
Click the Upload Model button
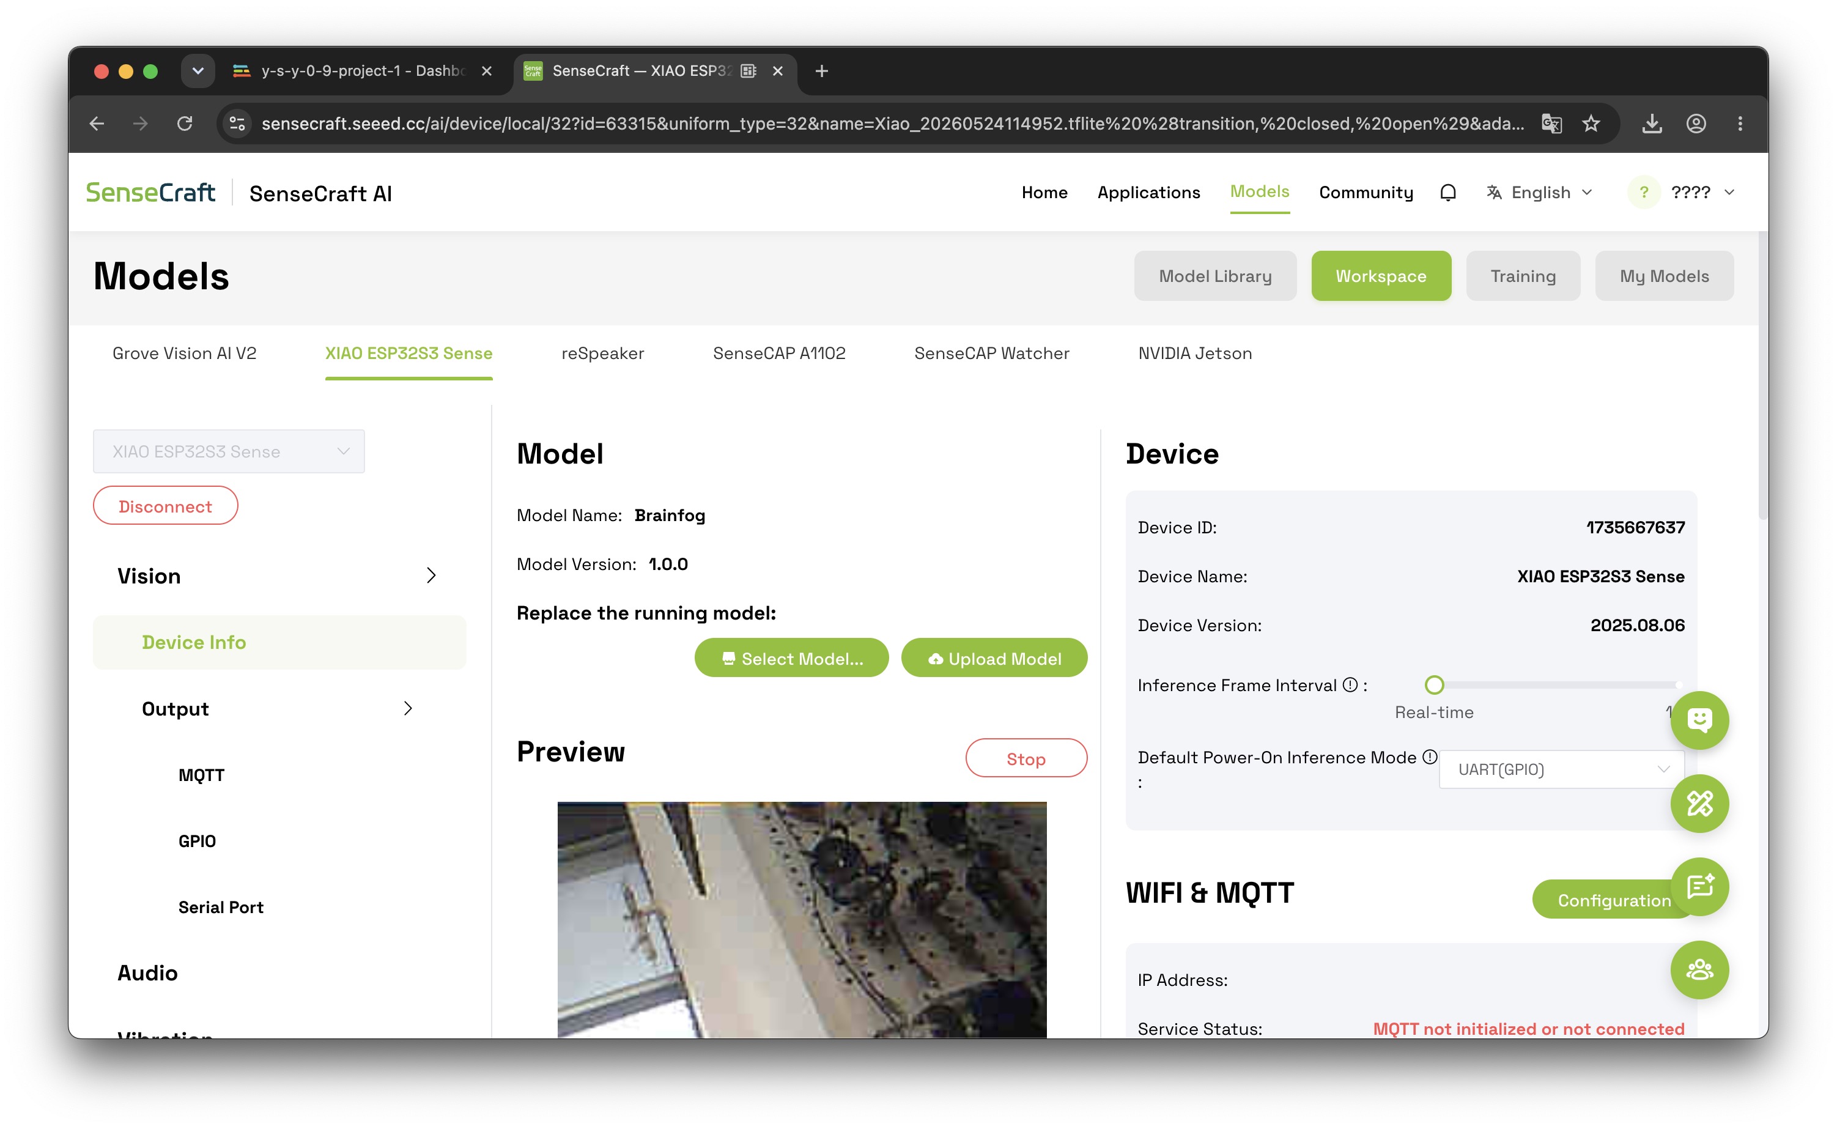click(994, 658)
